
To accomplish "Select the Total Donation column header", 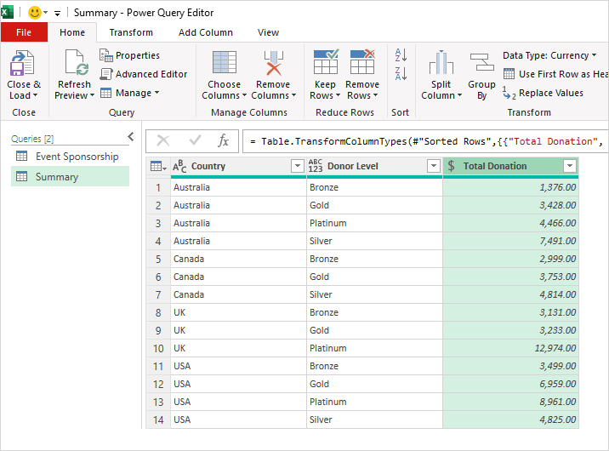I will point(510,166).
